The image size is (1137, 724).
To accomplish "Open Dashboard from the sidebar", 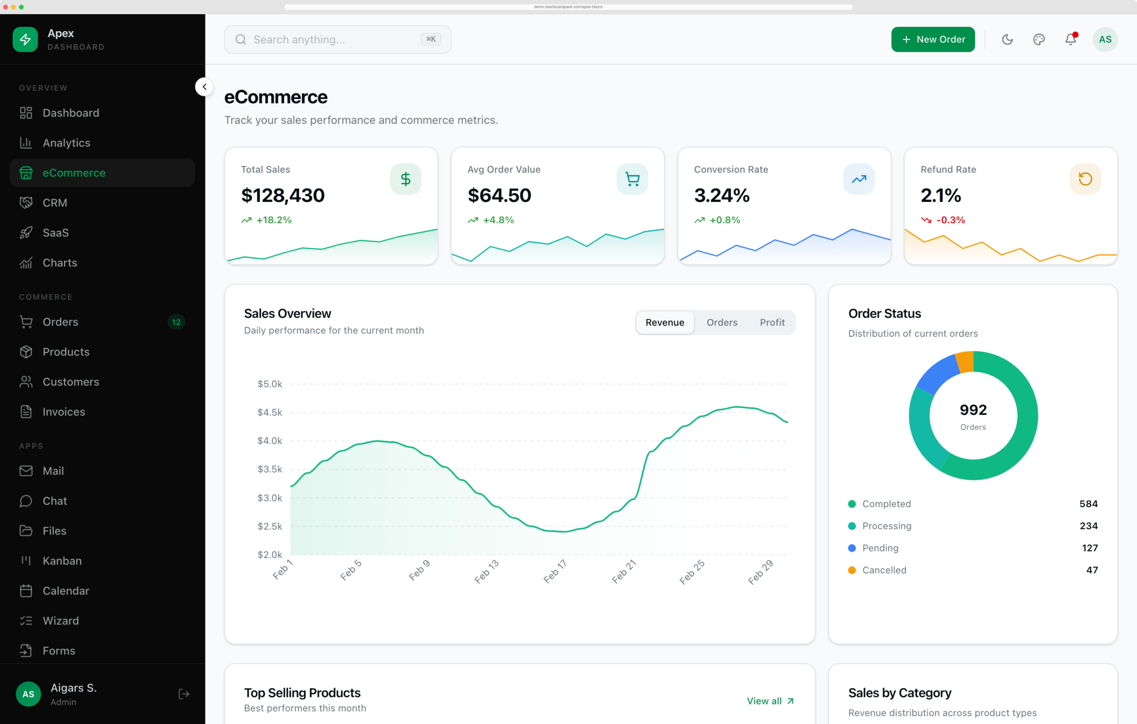I will 102,113.
